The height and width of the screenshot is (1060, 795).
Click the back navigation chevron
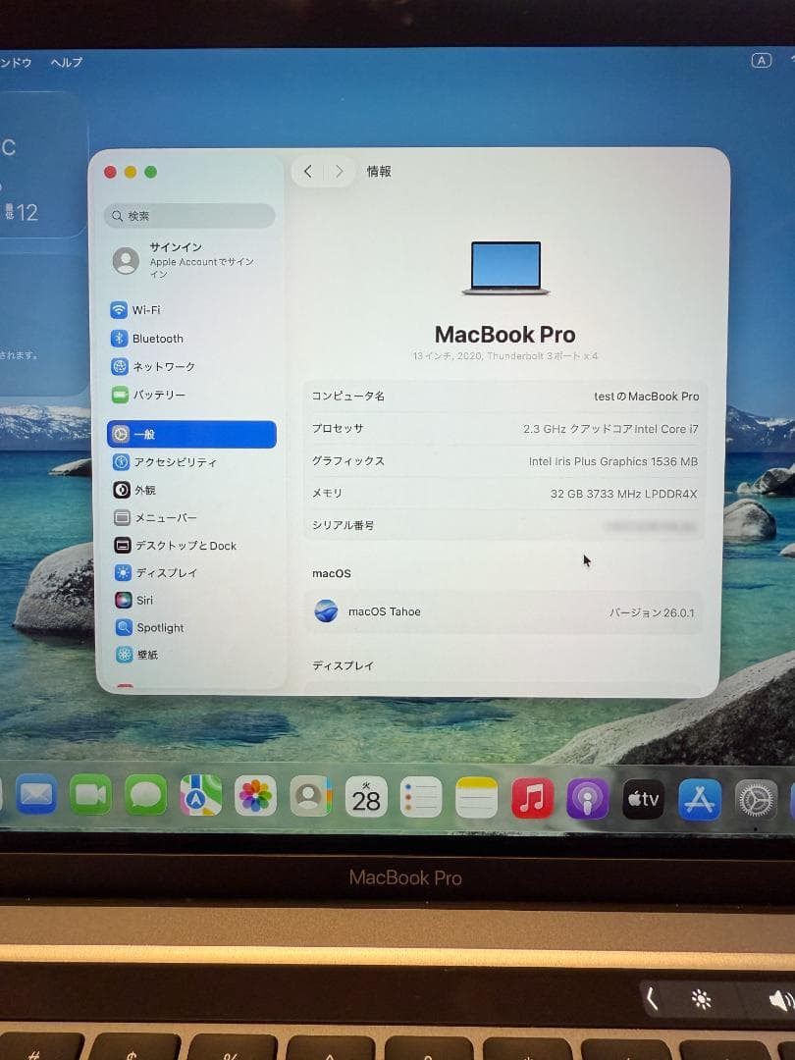point(307,171)
